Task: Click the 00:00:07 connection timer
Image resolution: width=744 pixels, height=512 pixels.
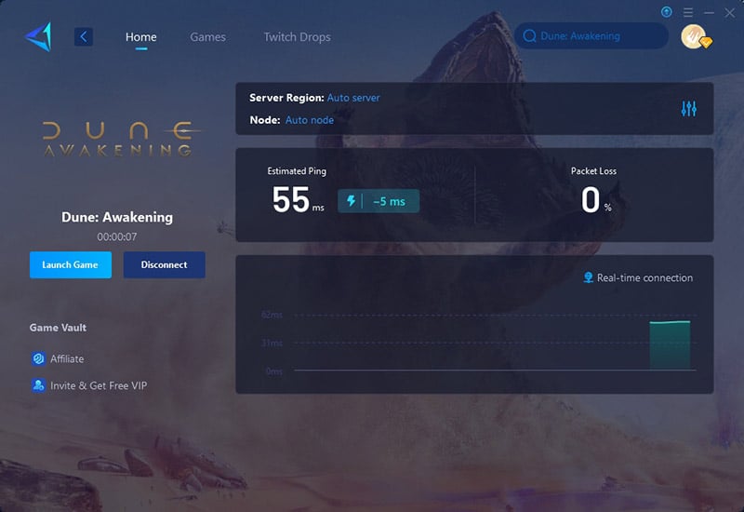Action: coord(117,236)
